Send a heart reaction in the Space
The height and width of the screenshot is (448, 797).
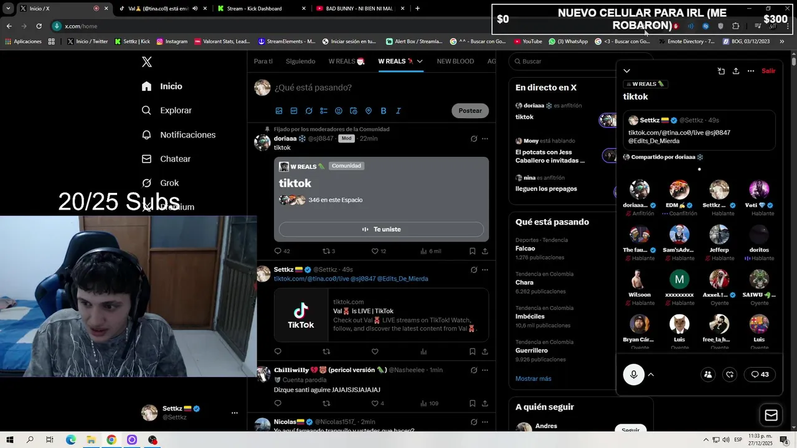730,375
